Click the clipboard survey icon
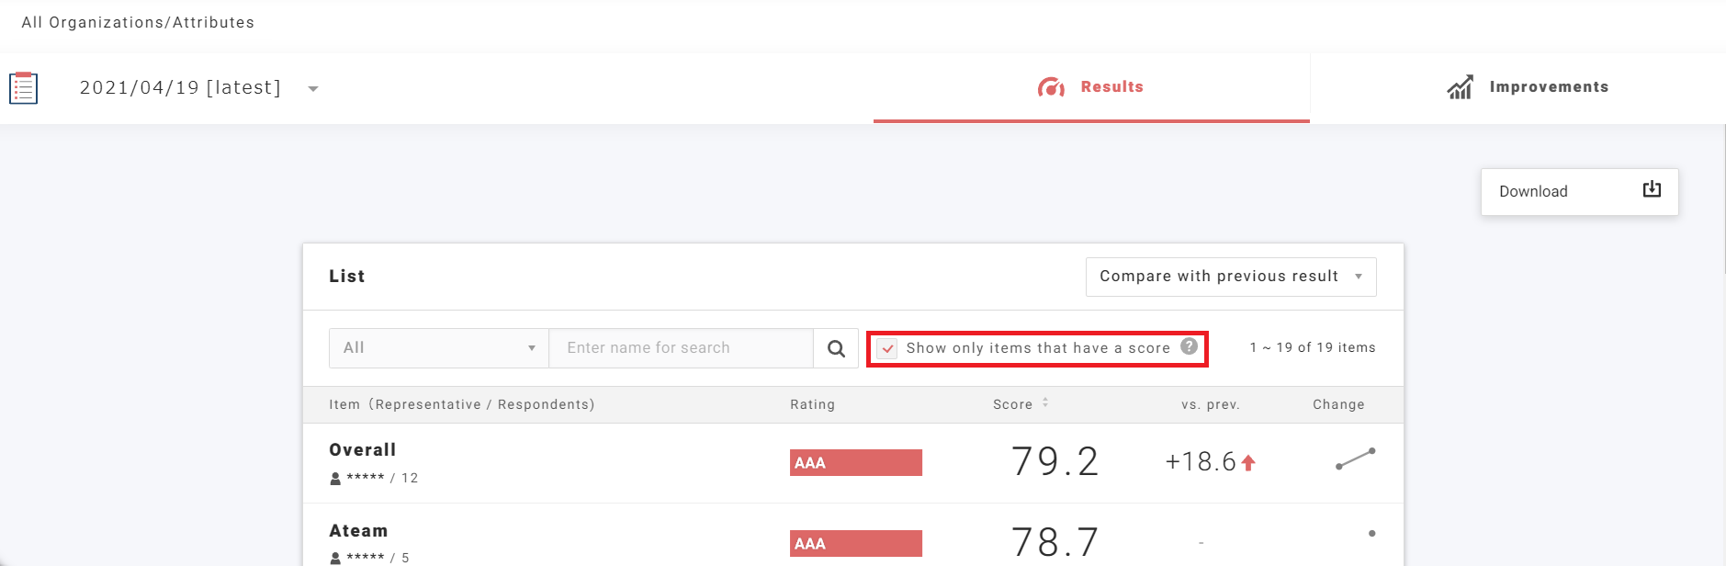Image resolution: width=1726 pixels, height=566 pixels. point(23,88)
